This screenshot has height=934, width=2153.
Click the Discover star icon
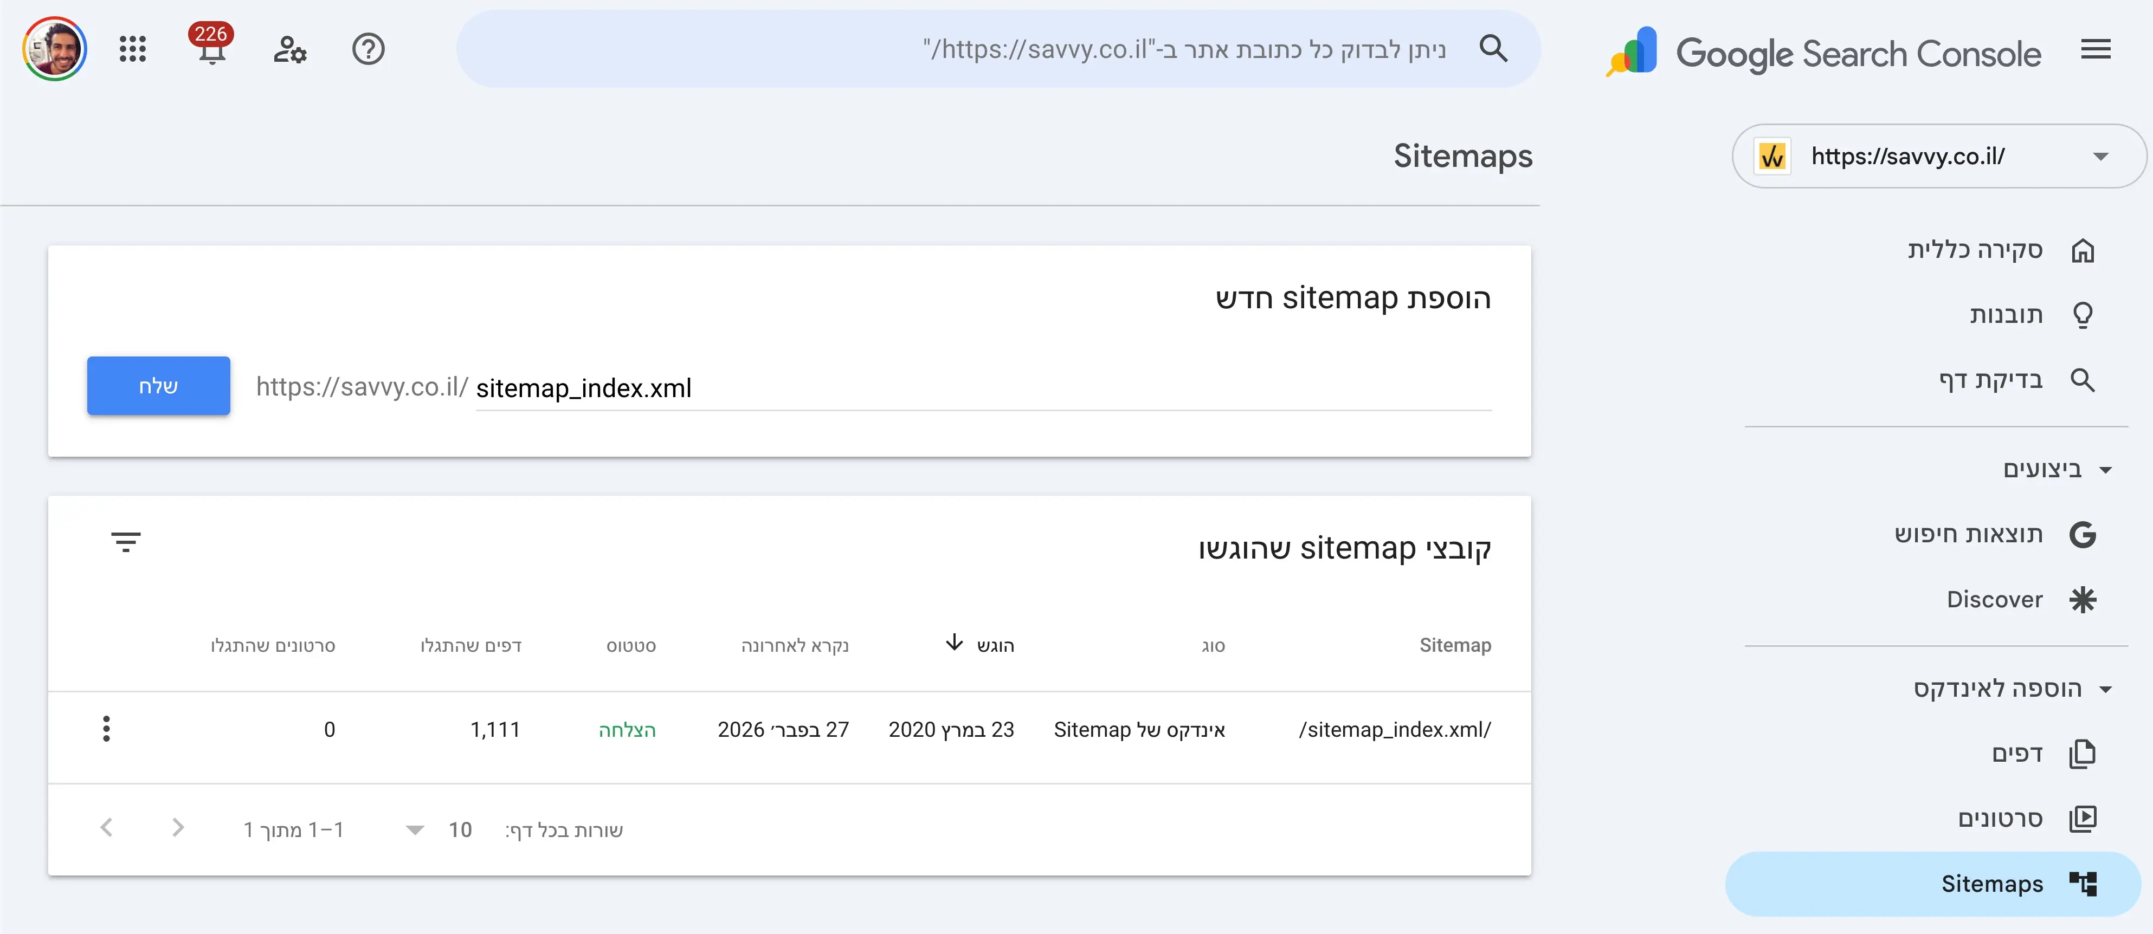[x=2084, y=599]
